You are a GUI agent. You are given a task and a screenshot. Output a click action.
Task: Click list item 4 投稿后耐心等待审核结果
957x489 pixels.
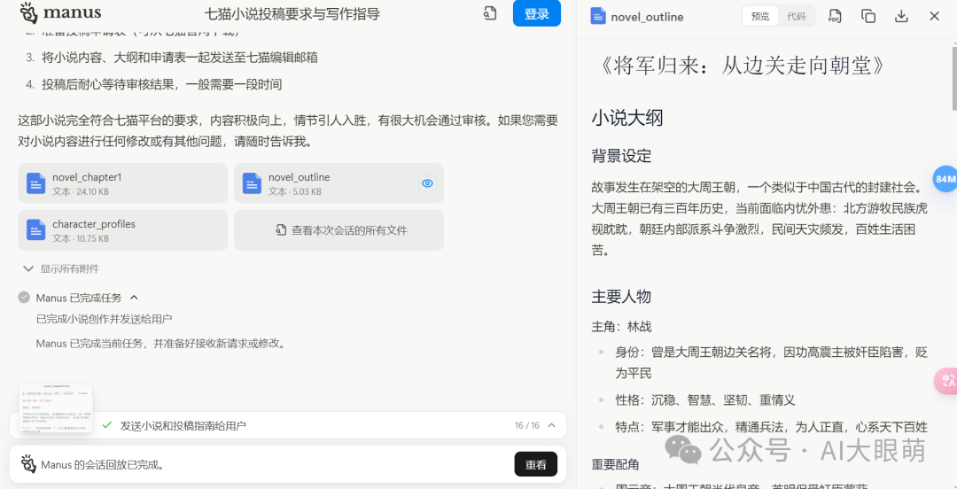(x=153, y=84)
